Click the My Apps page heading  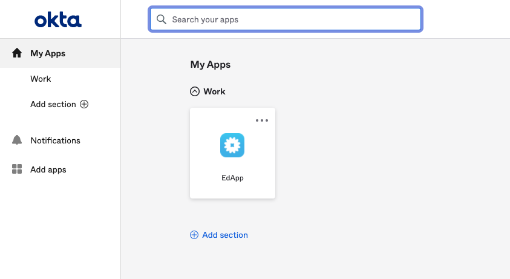point(211,65)
